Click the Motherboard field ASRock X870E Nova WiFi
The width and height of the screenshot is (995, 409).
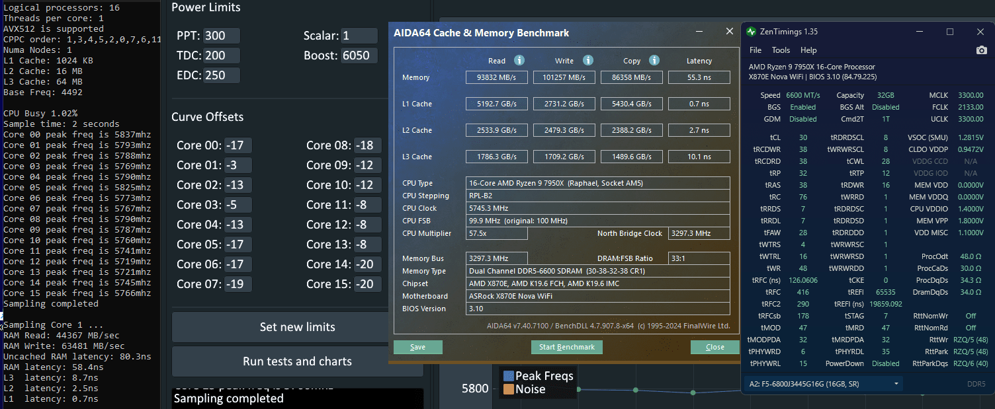(598, 296)
